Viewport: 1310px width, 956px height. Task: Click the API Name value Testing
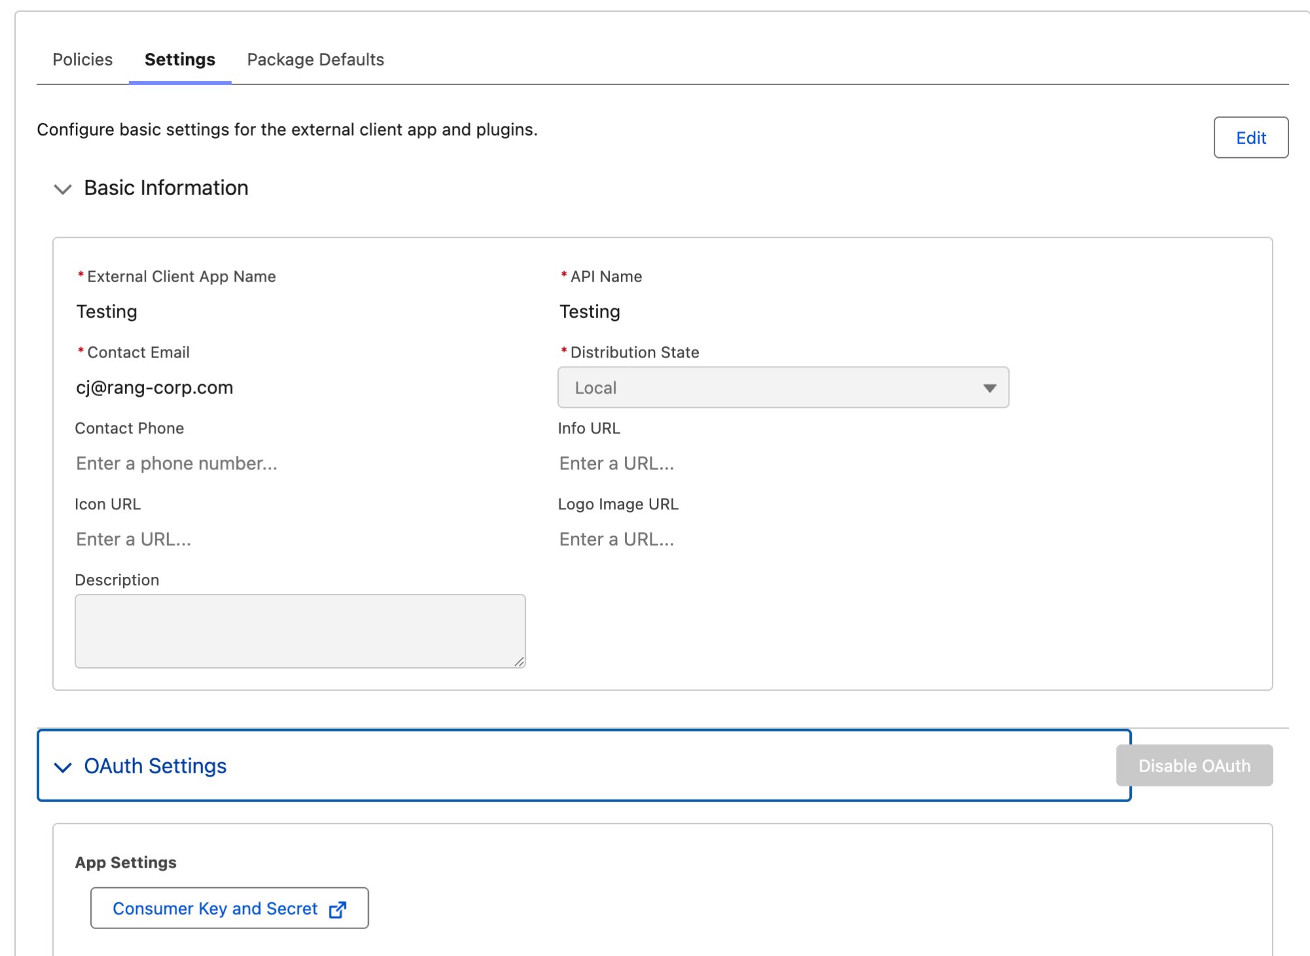tap(589, 312)
